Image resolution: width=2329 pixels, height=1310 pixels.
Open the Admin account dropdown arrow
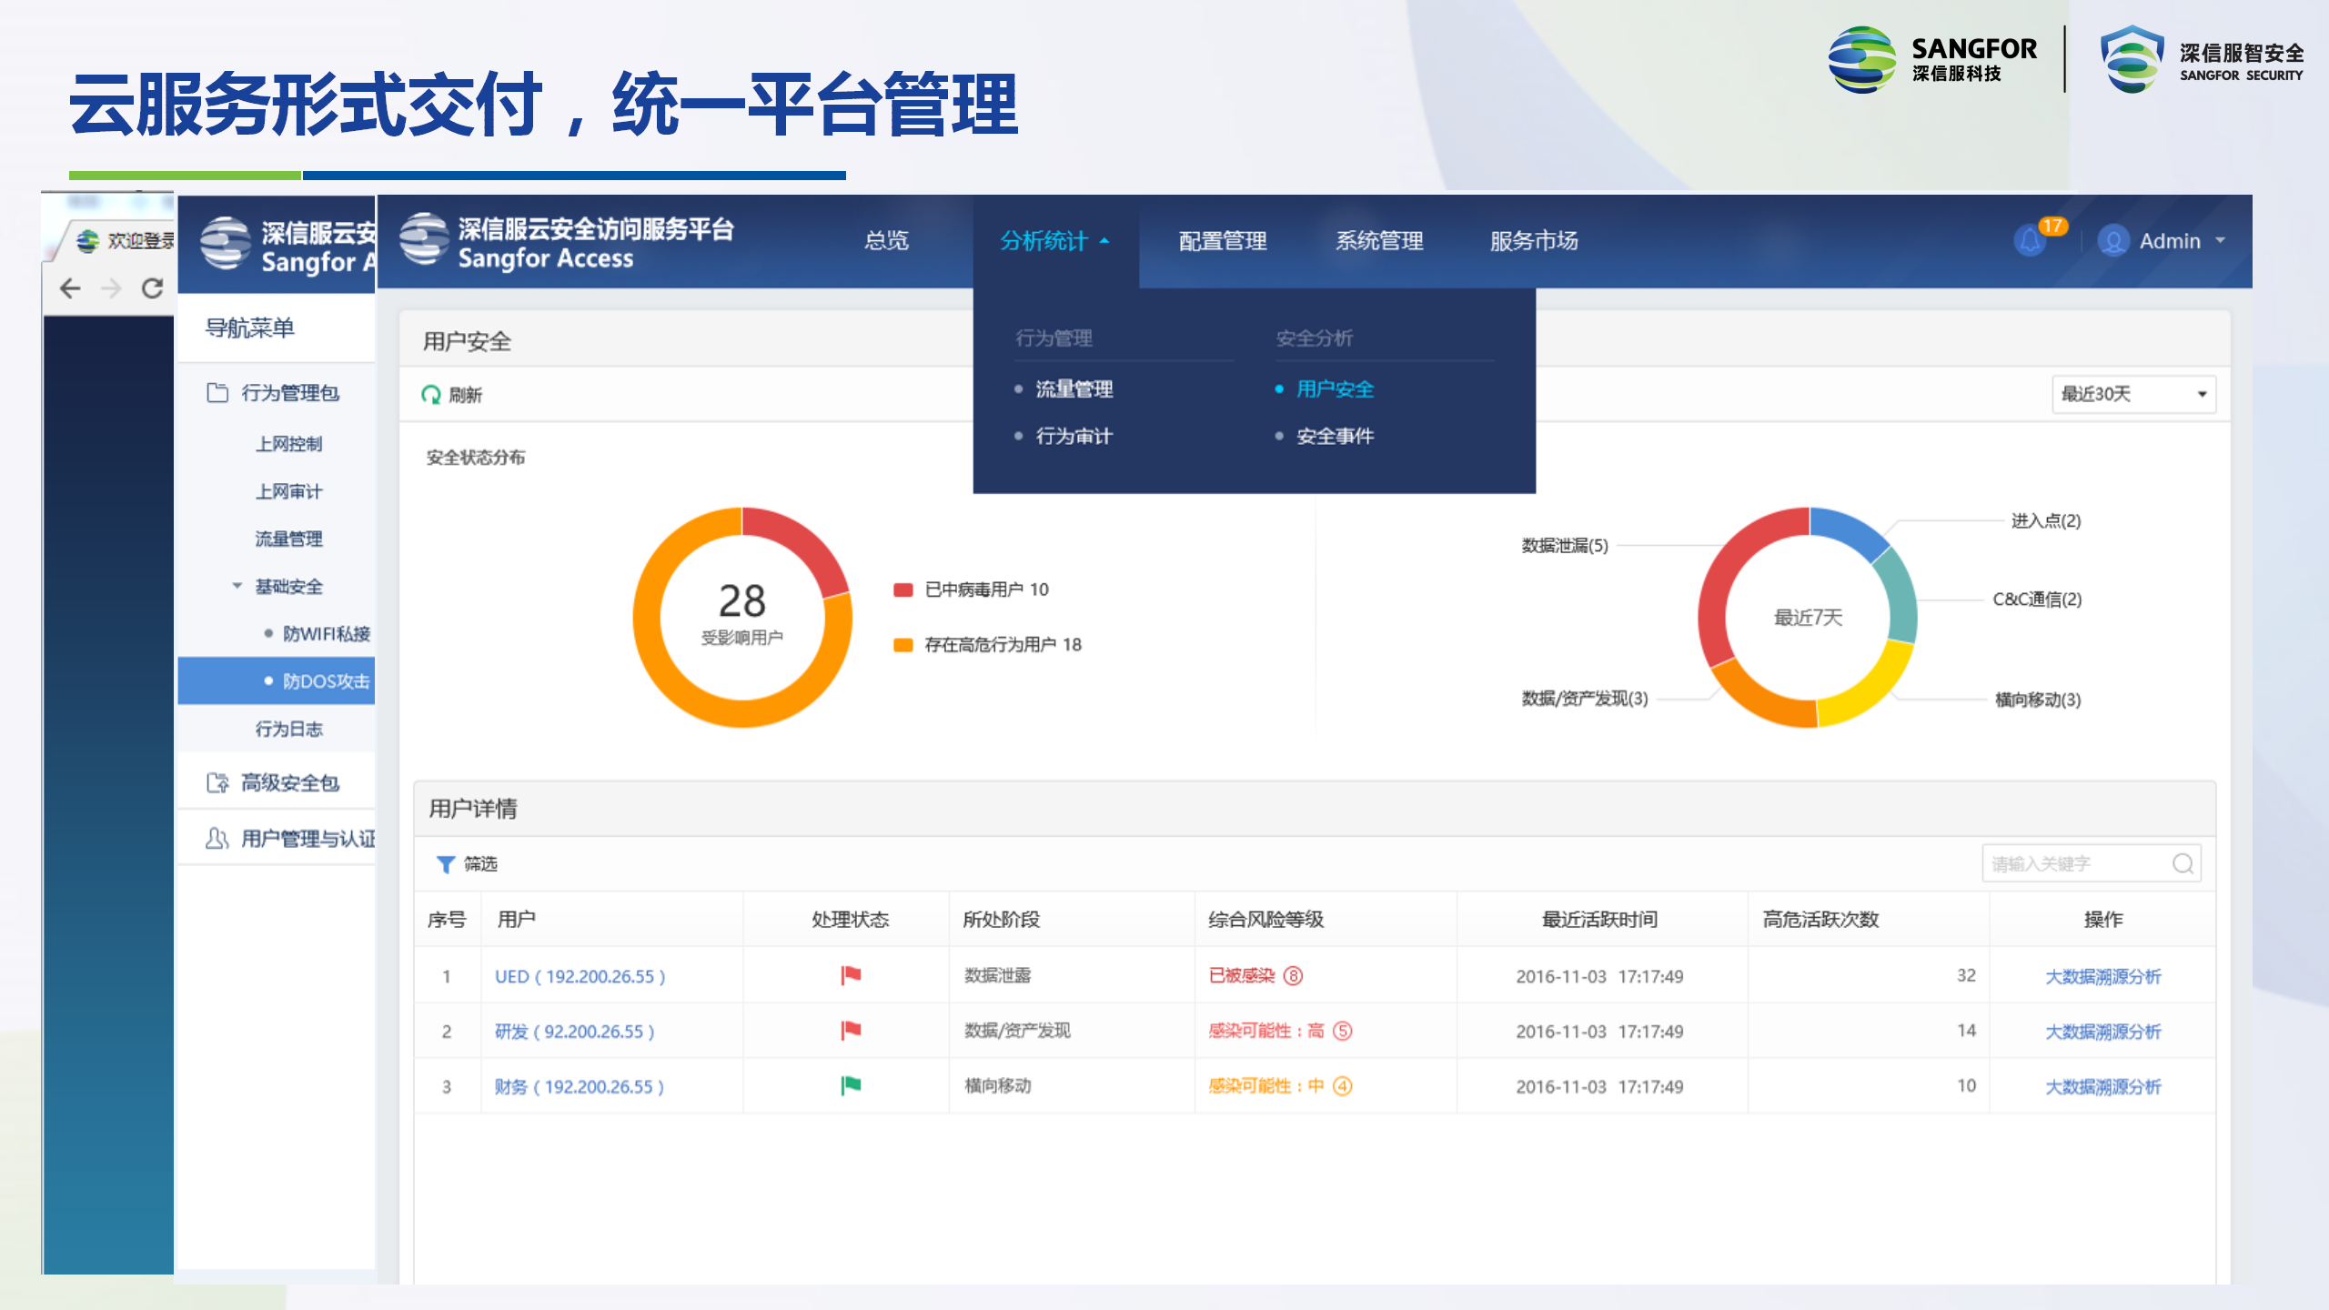coord(2221,241)
